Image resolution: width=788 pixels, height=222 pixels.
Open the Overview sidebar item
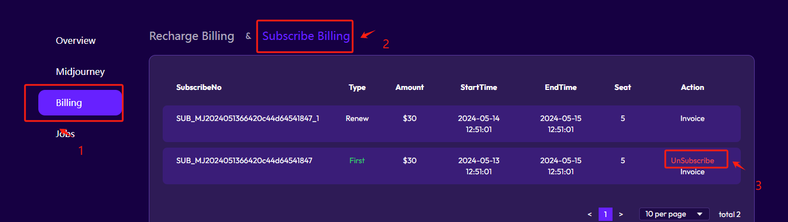tap(76, 41)
